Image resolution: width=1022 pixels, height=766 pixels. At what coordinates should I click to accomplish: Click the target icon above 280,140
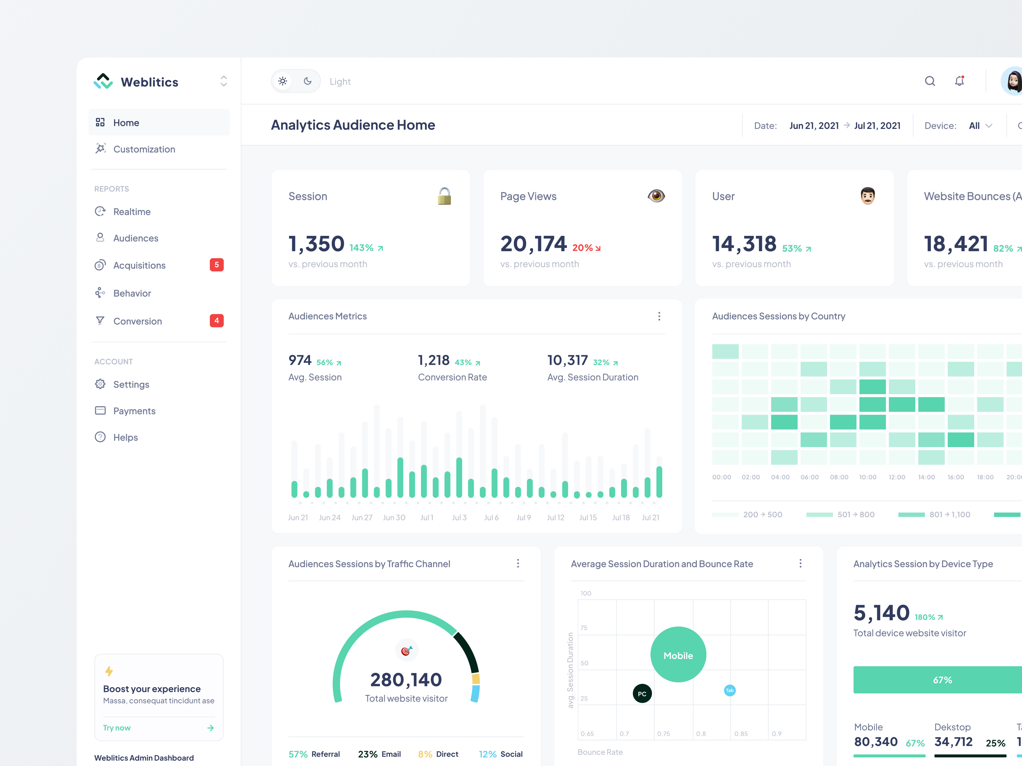(x=407, y=650)
